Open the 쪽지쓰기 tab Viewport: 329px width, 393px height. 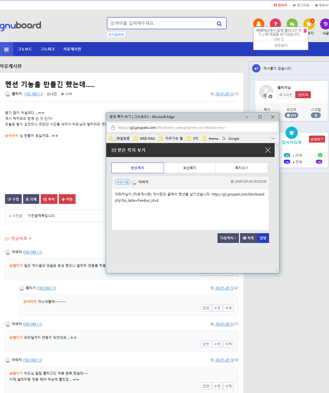241,168
